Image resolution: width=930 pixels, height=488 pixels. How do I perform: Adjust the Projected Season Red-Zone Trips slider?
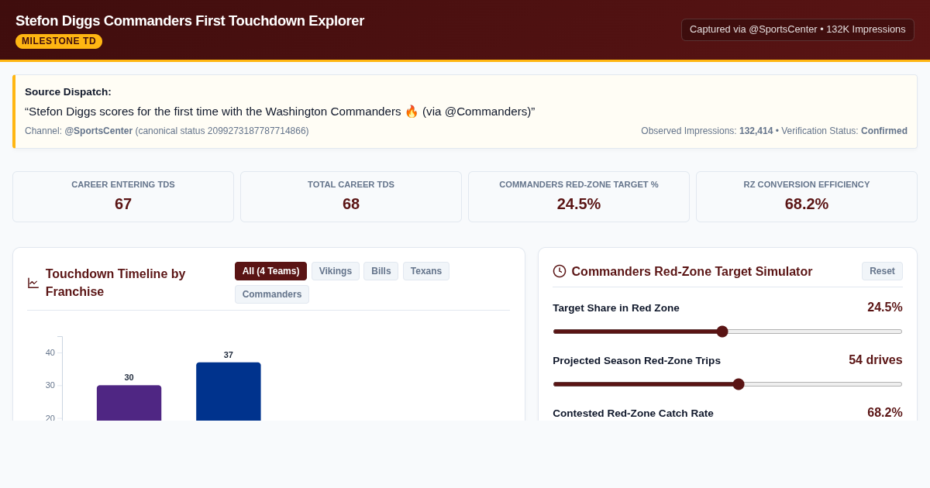click(728, 384)
